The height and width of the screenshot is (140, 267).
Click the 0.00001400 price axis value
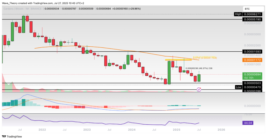pyautogui.click(x=252, y=55)
